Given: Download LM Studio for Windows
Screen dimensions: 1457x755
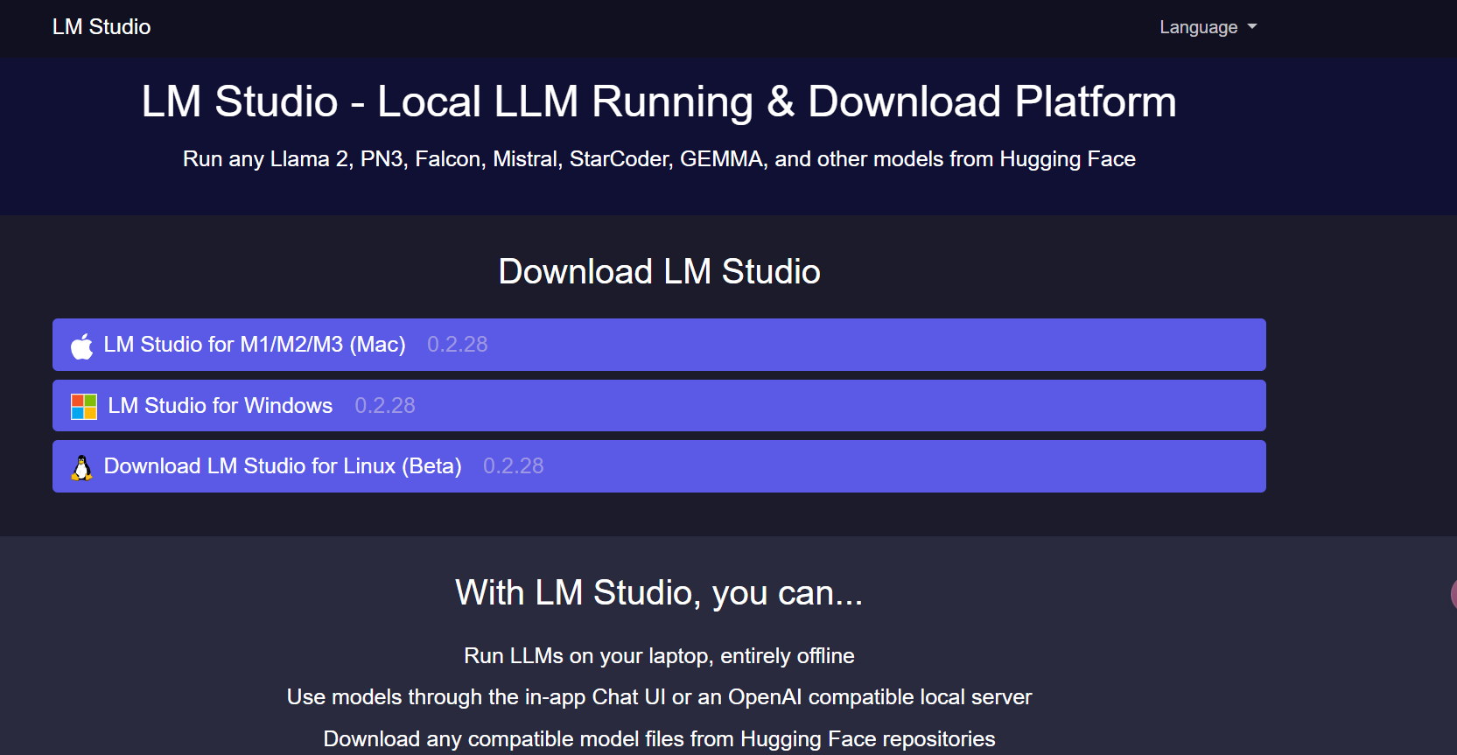Looking at the screenshot, I should click(x=659, y=405).
